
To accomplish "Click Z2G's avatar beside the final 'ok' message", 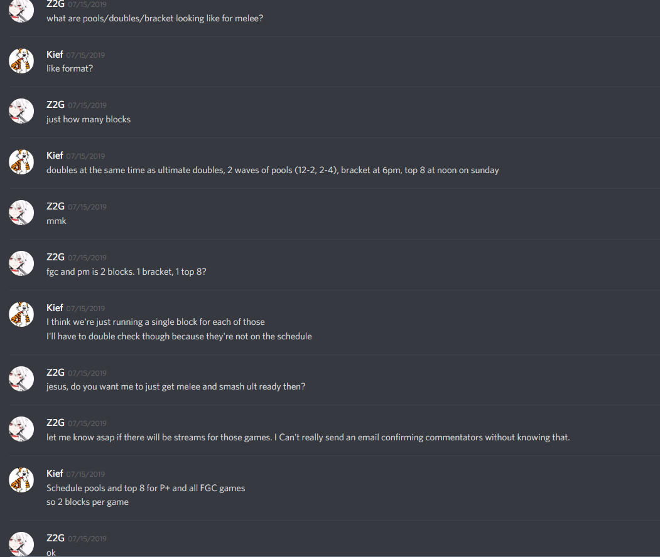I will click(21, 544).
